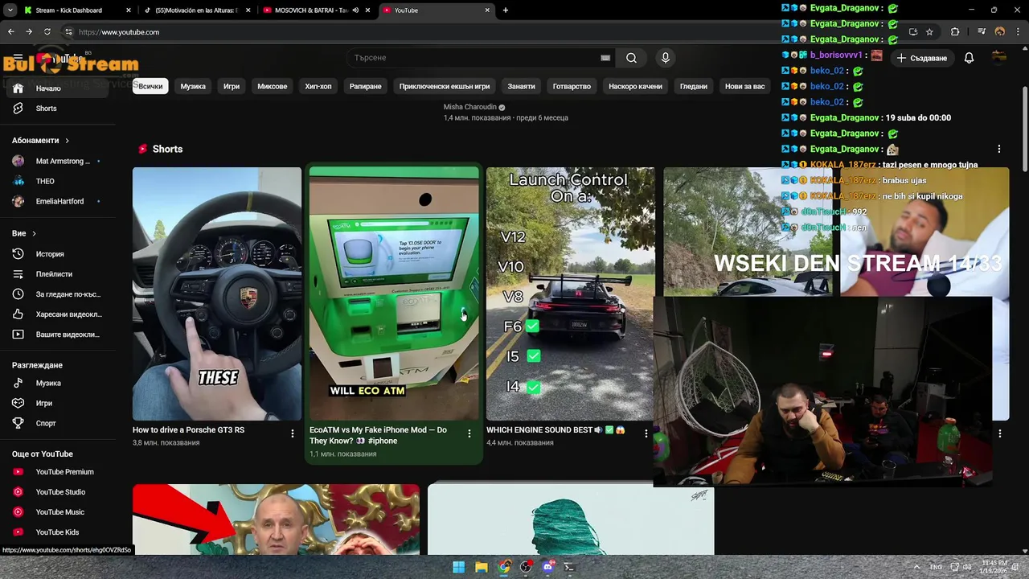Open Chrome three-dot menu
The height and width of the screenshot is (579, 1029).
[x=1019, y=32]
